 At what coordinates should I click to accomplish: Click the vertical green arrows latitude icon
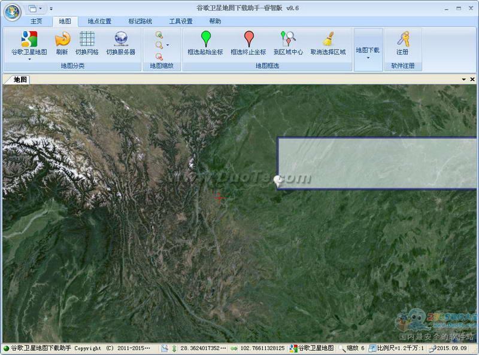pos(174,348)
